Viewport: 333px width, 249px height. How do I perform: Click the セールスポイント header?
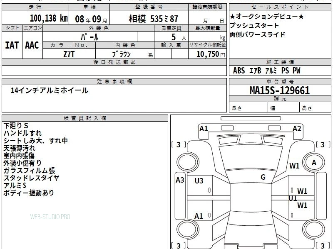[280, 7]
